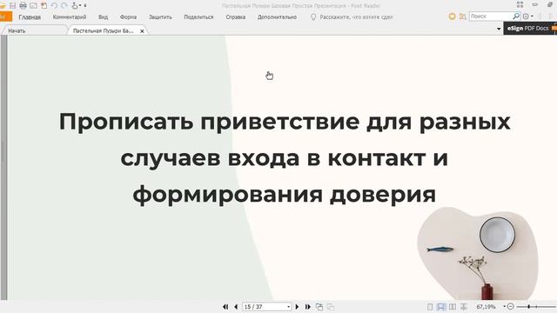The height and width of the screenshot is (313, 557).
Task: Open ribbon display options grid icon
Action: 520,4
